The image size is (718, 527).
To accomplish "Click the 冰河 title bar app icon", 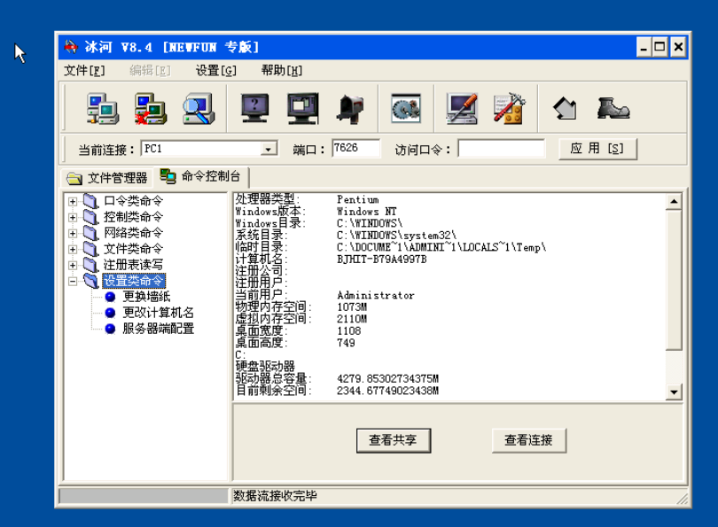I will [71, 47].
